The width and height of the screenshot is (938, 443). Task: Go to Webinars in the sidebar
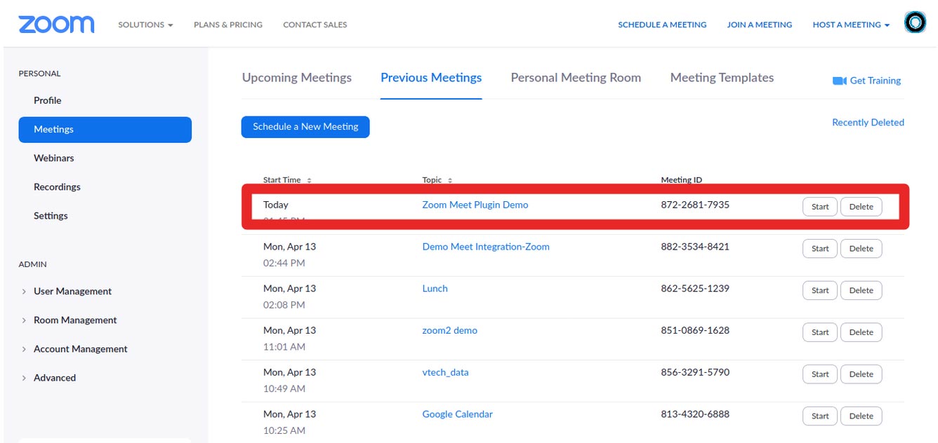pos(54,158)
